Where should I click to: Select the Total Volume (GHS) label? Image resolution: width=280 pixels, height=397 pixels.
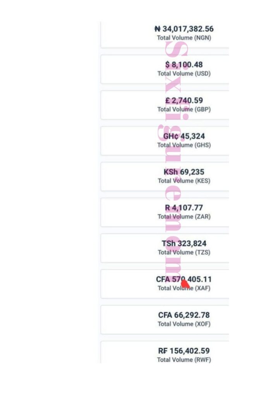pos(184,145)
